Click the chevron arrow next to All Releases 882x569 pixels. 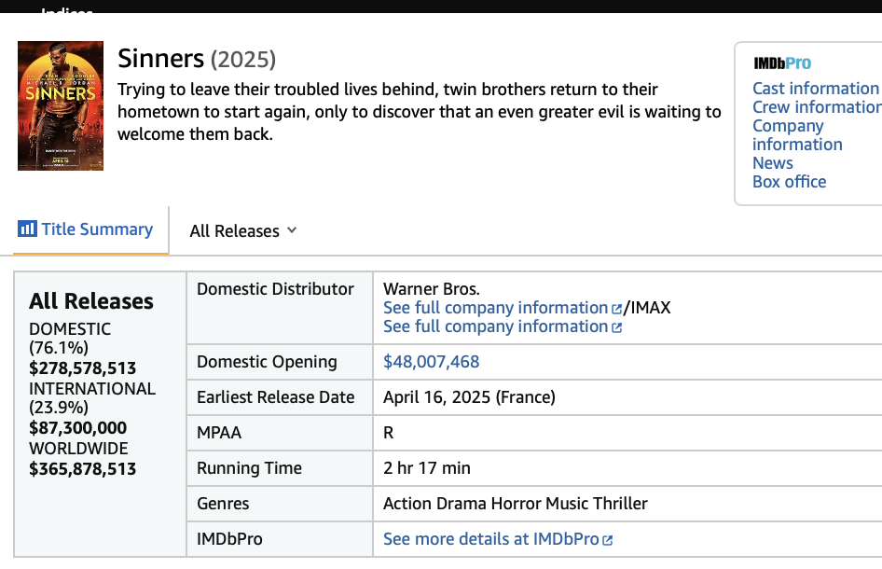click(292, 230)
